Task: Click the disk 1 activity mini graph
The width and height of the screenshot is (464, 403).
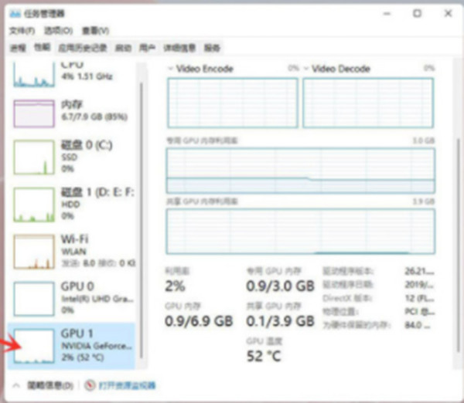Action: [x=34, y=205]
